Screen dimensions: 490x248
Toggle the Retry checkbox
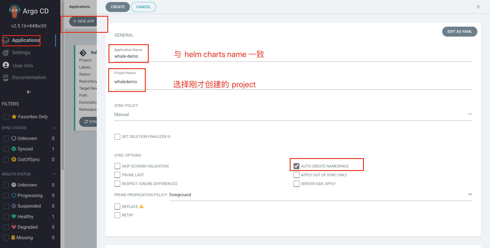pyautogui.click(x=117, y=215)
